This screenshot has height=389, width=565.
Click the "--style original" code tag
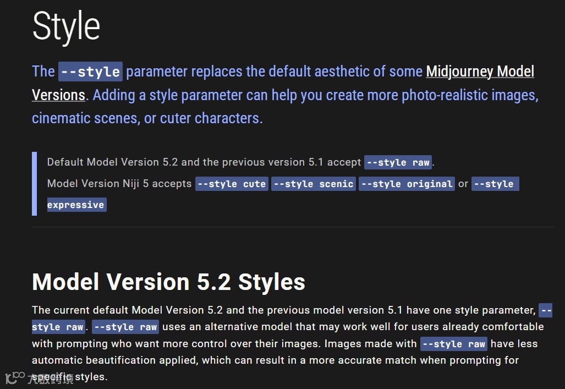coord(407,184)
